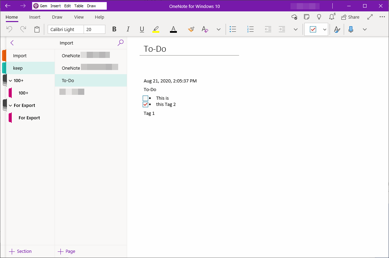Add a new Page
This screenshot has width=389, height=258.
(x=66, y=251)
